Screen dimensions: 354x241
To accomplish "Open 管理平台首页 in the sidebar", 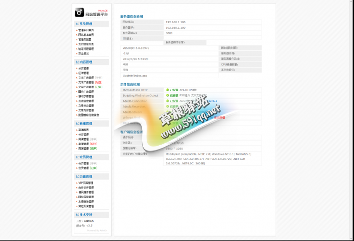I will (86, 30).
